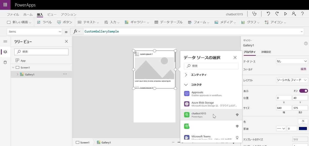Click the Approvals connector icon
The width and height of the screenshot is (309, 146).
click(x=187, y=94)
